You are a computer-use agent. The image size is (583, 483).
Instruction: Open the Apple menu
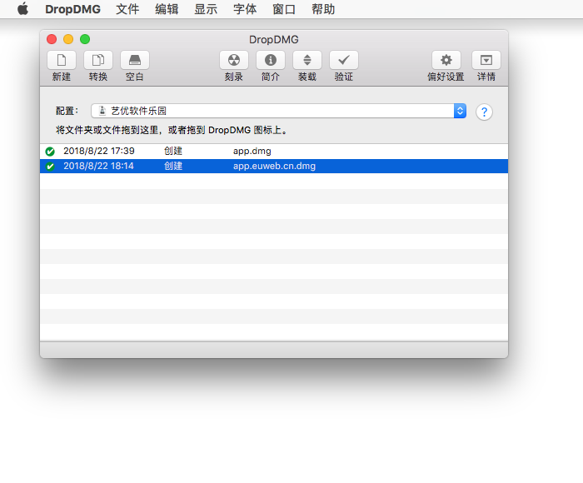[22, 9]
